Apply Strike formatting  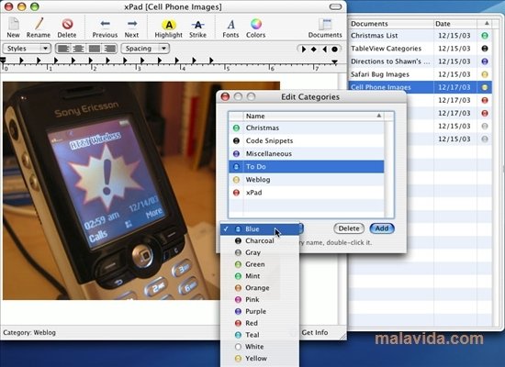(197, 25)
